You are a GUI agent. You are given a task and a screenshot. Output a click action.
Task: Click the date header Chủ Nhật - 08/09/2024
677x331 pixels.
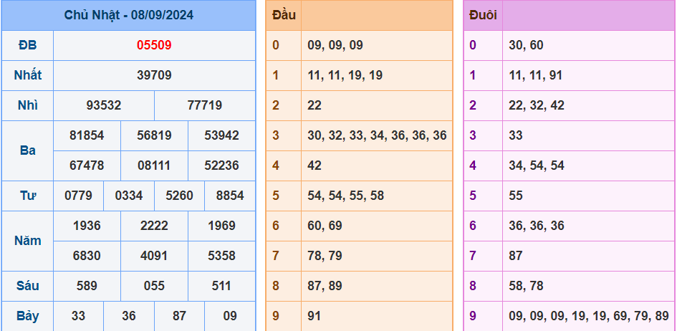[x=129, y=15]
